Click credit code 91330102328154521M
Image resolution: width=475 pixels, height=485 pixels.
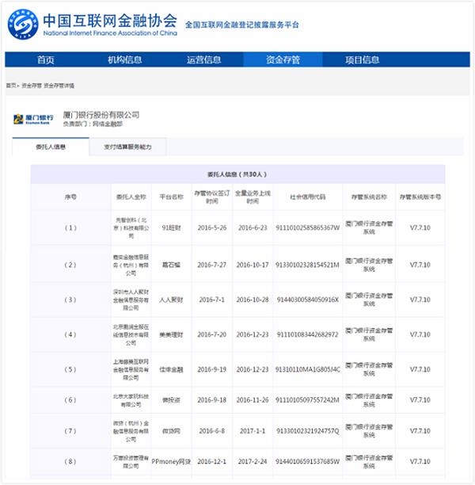pos(307,265)
